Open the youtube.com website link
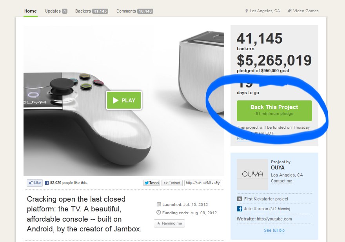The height and width of the screenshot is (242, 345). tap(274, 219)
